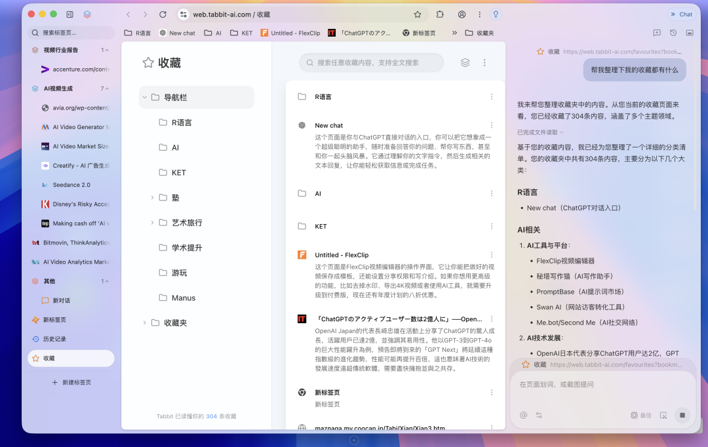This screenshot has height=447, width=708.
Task: Bookmark page with the address bar star
Action: [418, 14]
